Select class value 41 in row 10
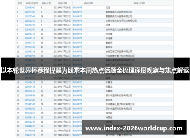190x138 pixels. click(x=42, y=47)
